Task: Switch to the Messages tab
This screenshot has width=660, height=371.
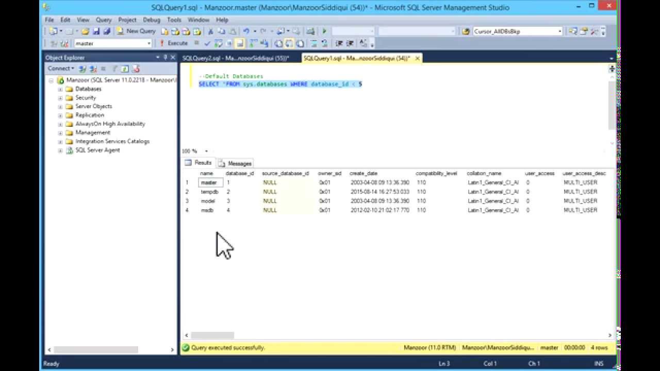Action: [x=236, y=163]
